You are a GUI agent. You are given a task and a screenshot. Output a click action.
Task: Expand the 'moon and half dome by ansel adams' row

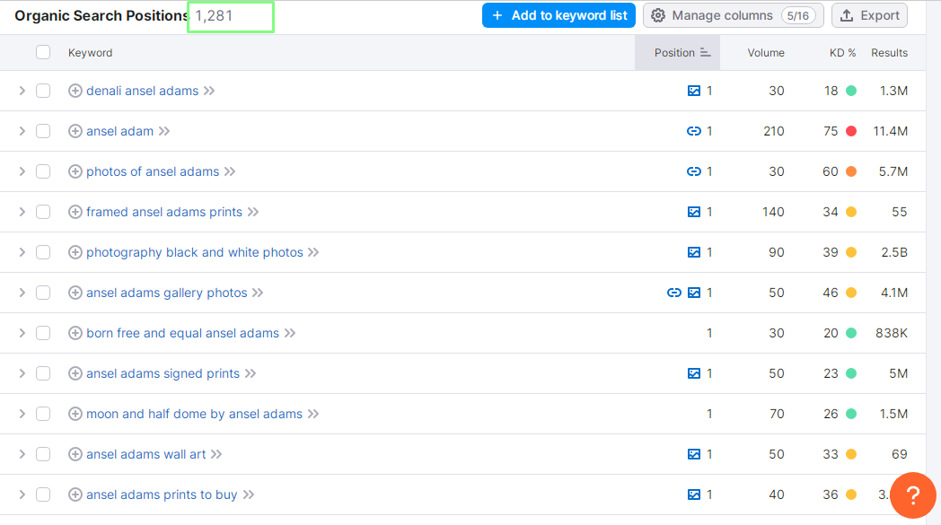click(22, 414)
